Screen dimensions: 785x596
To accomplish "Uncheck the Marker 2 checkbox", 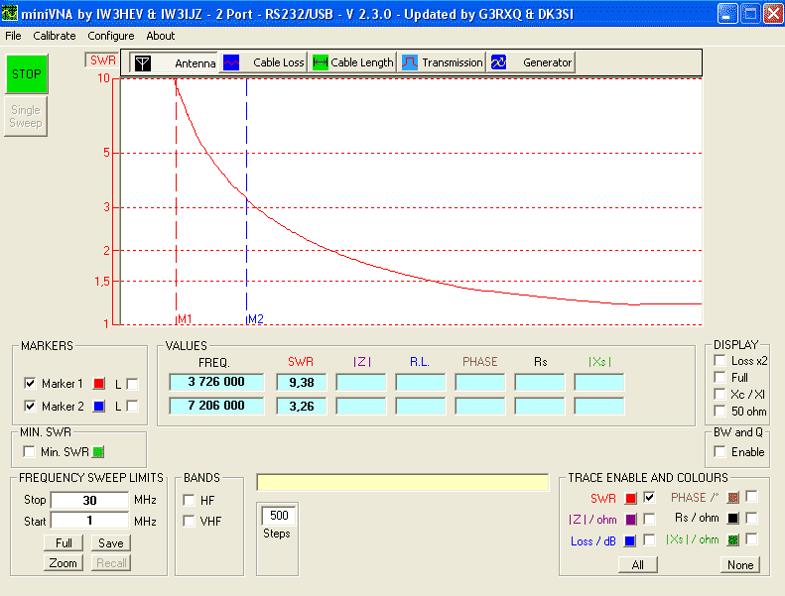I will click(x=30, y=406).
